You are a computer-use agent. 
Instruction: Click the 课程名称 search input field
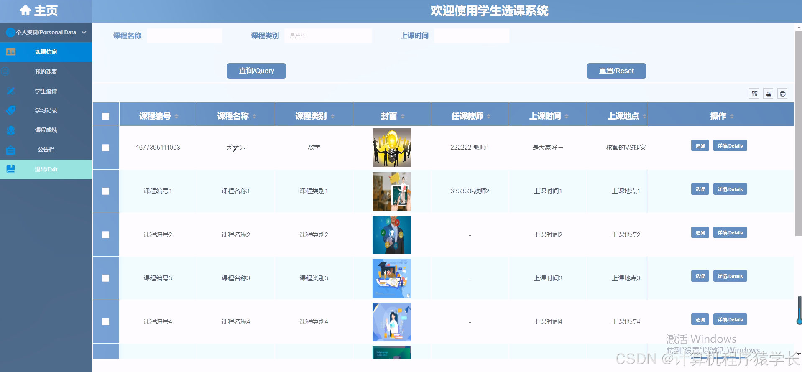point(184,36)
